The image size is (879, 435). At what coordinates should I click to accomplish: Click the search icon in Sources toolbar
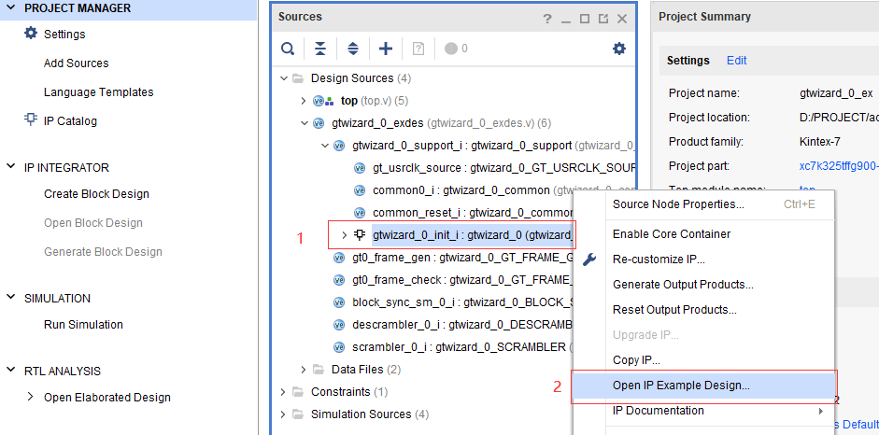pyautogui.click(x=288, y=49)
